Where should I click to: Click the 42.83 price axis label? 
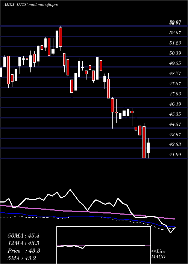pos(175,144)
